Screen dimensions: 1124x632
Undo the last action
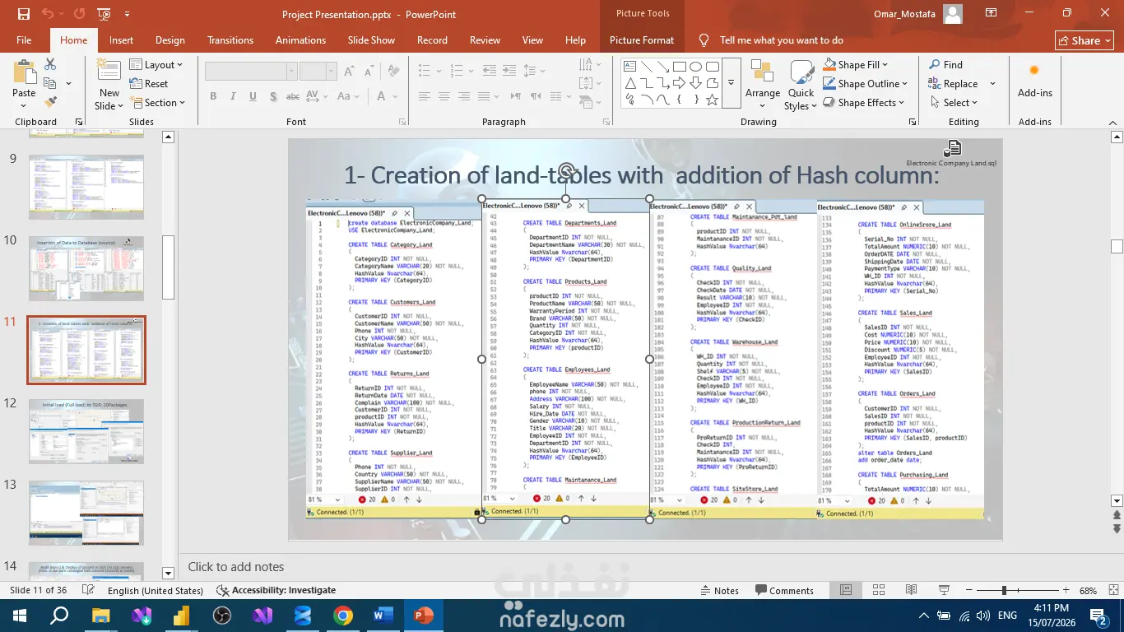point(47,14)
